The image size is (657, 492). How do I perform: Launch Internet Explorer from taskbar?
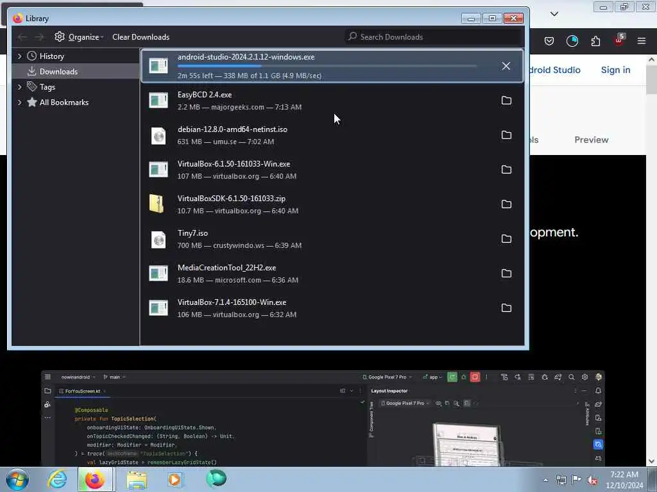tap(56, 479)
